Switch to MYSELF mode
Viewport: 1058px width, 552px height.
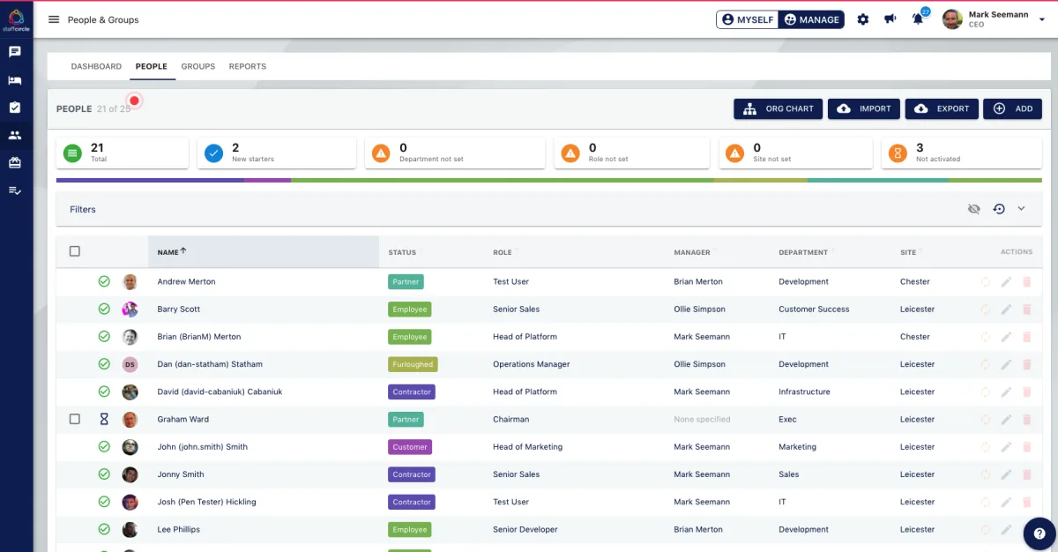(x=748, y=19)
